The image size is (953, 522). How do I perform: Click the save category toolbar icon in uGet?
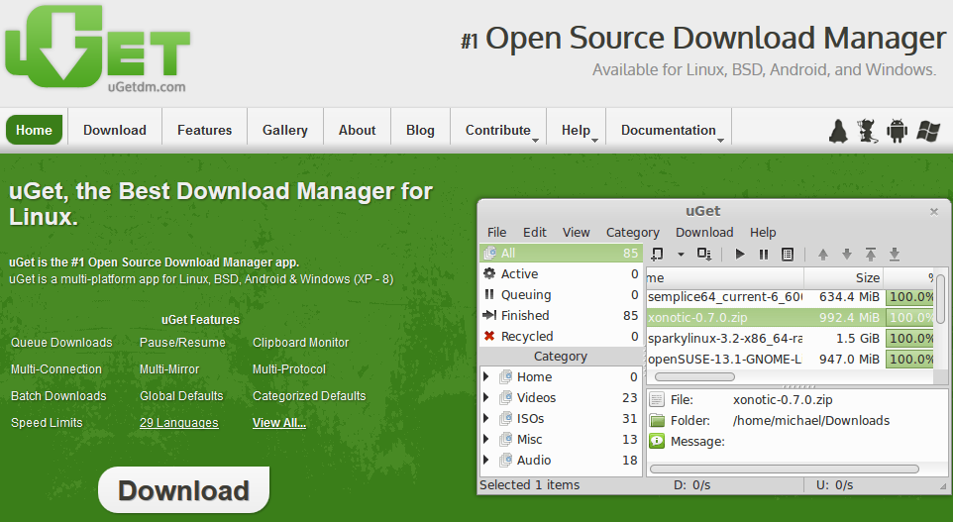coord(704,254)
